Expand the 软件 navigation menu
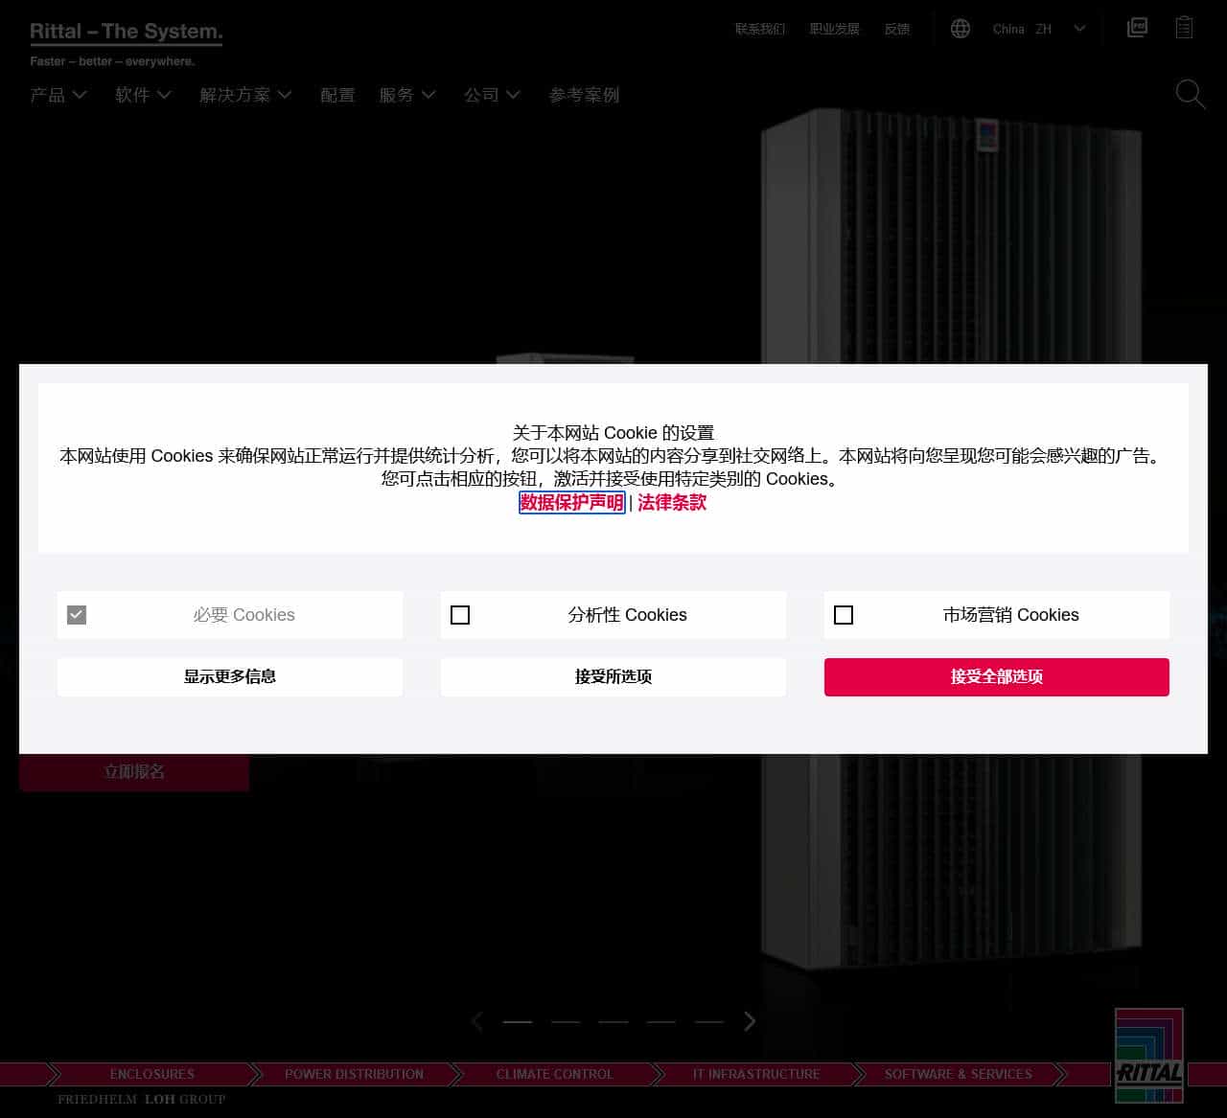Viewport: 1227px width, 1118px height. pyautogui.click(x=143, y=95)
